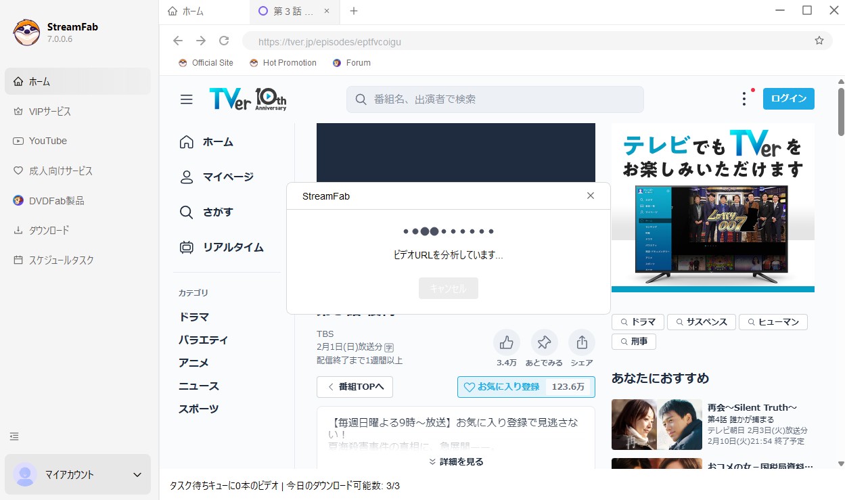Click the ログイン button
845x500 pixels.
pyautogui.click(x=788, y=98)
